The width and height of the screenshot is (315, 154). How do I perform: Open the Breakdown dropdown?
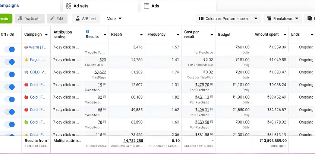[283, 19]
